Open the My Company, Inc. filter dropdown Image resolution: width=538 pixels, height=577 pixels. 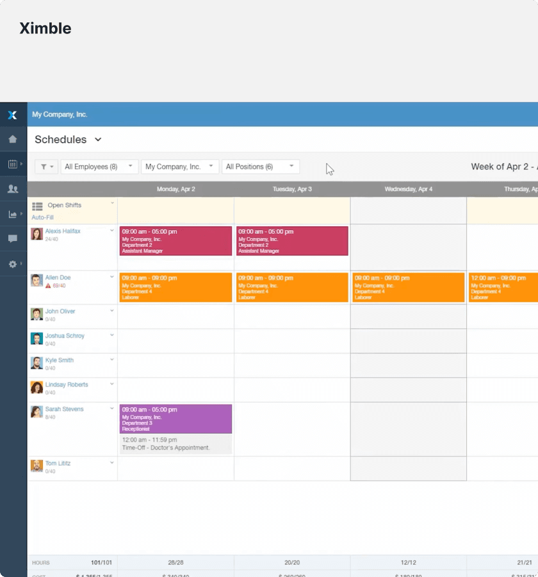point(180,167)
